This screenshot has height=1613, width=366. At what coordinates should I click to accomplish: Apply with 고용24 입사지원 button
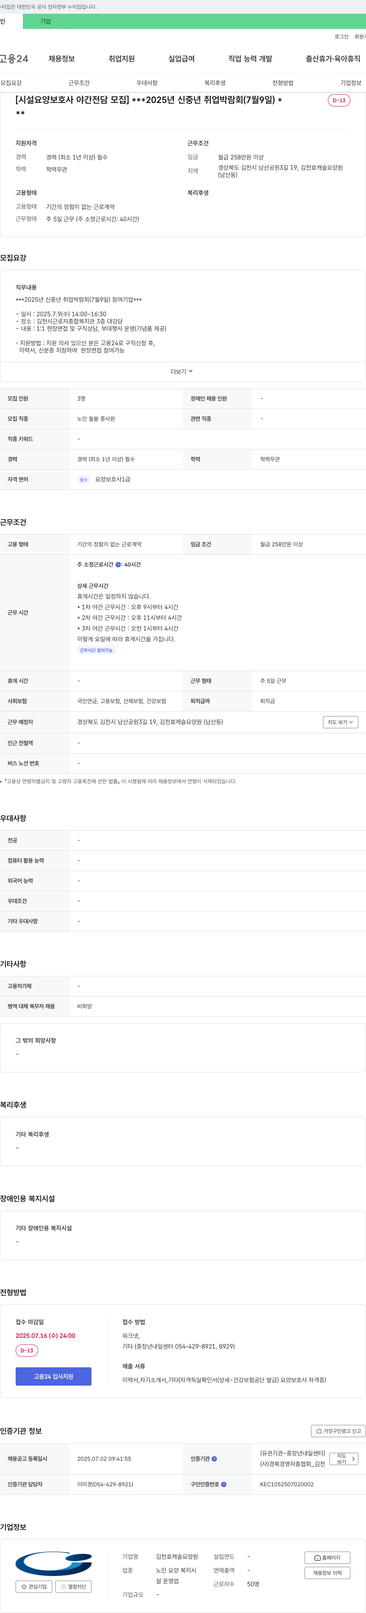[x=54, y=1376]
